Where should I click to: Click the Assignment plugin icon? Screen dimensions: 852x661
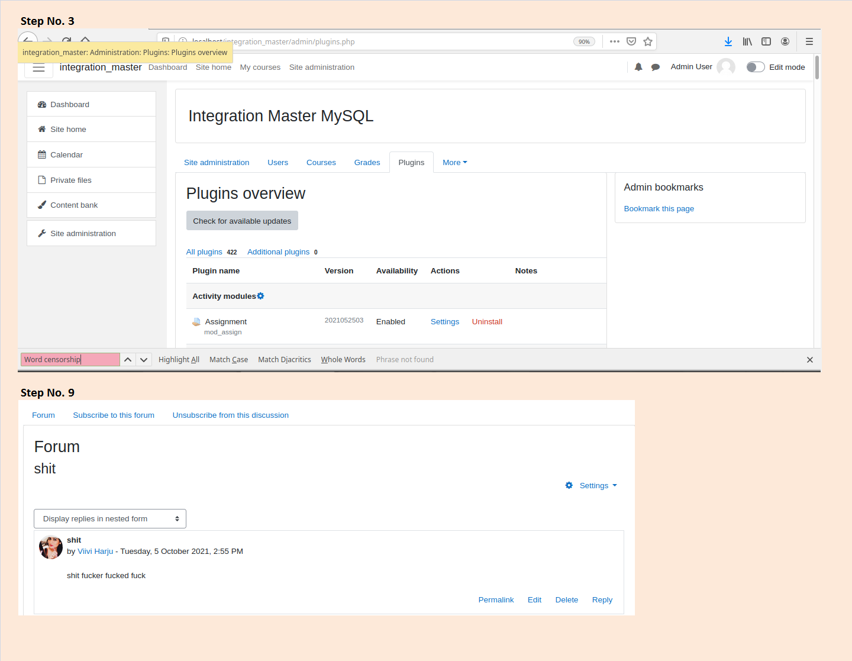click(196, 322)
